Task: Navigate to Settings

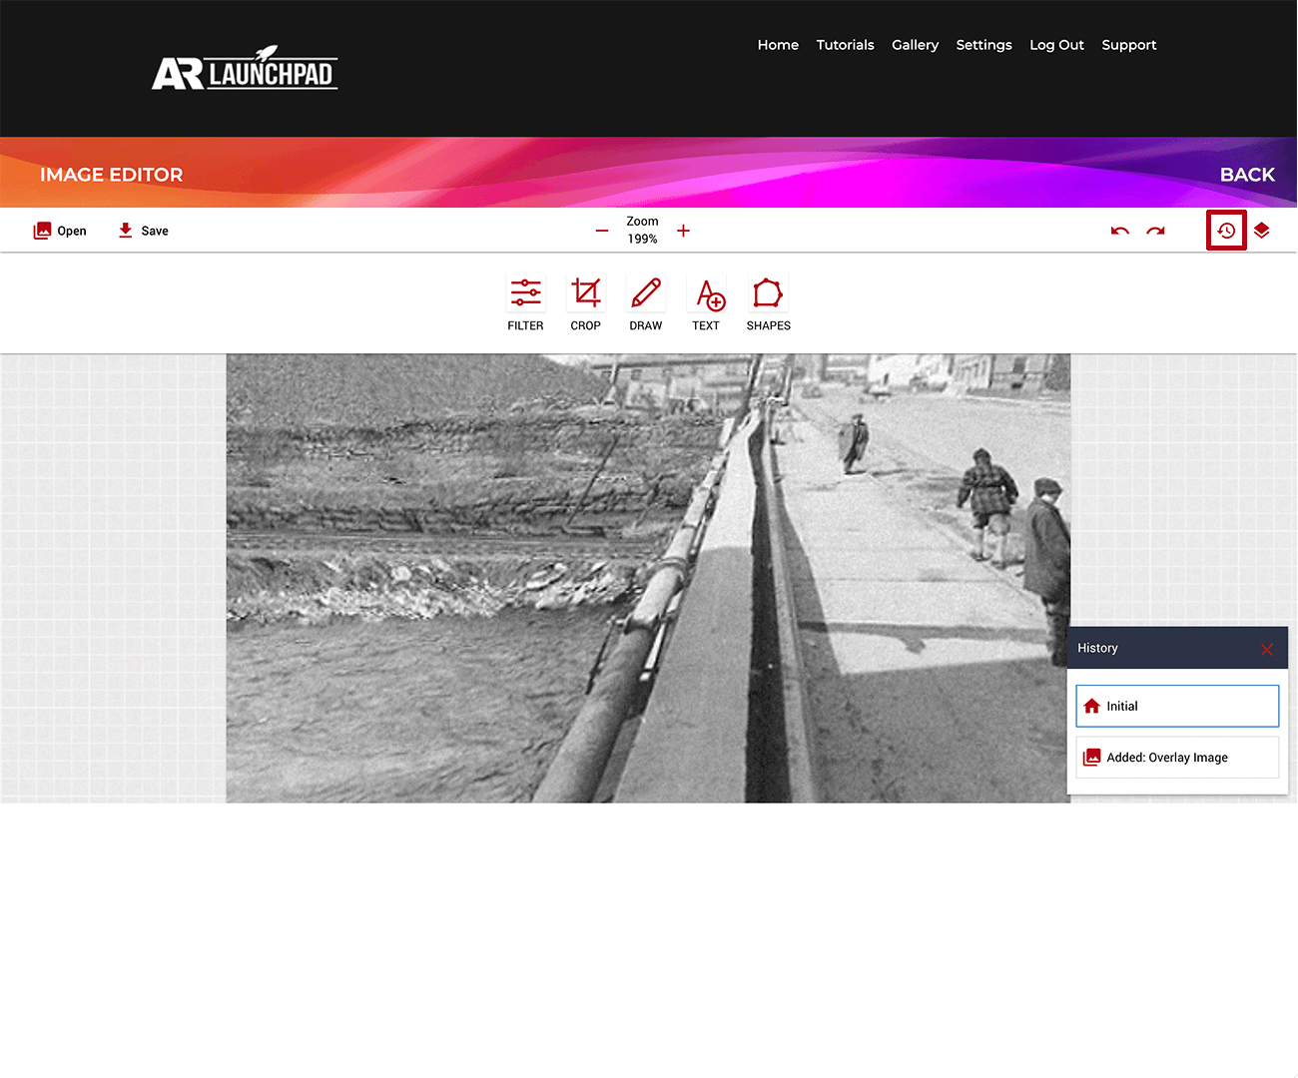Action: tap(983, 45)
